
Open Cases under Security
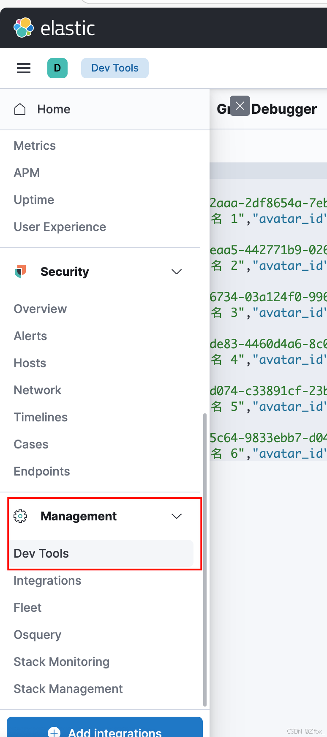point(31,444)
